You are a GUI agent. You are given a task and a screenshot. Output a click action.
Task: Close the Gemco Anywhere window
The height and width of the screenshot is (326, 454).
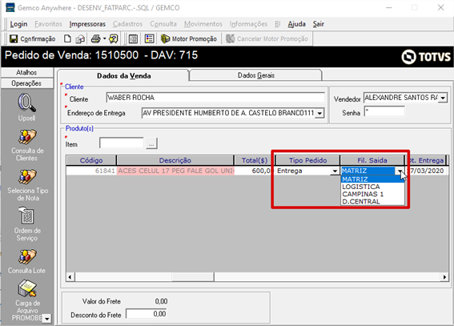pos(440,7)
